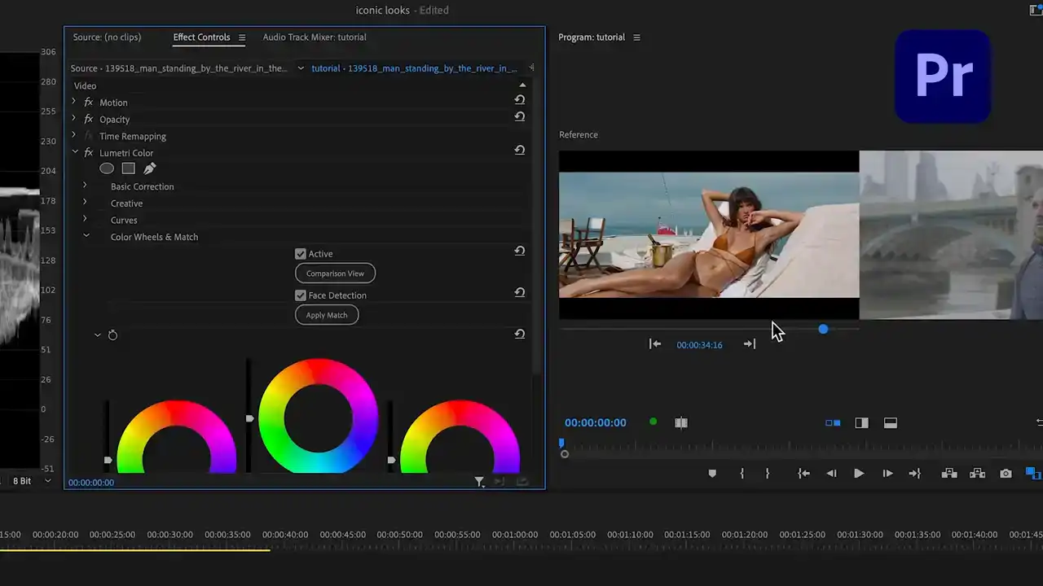Switch to Audio Track Mixer tab
This screenshot has width=1043, height=586.
pyautogui.click(x=314, y=37)
